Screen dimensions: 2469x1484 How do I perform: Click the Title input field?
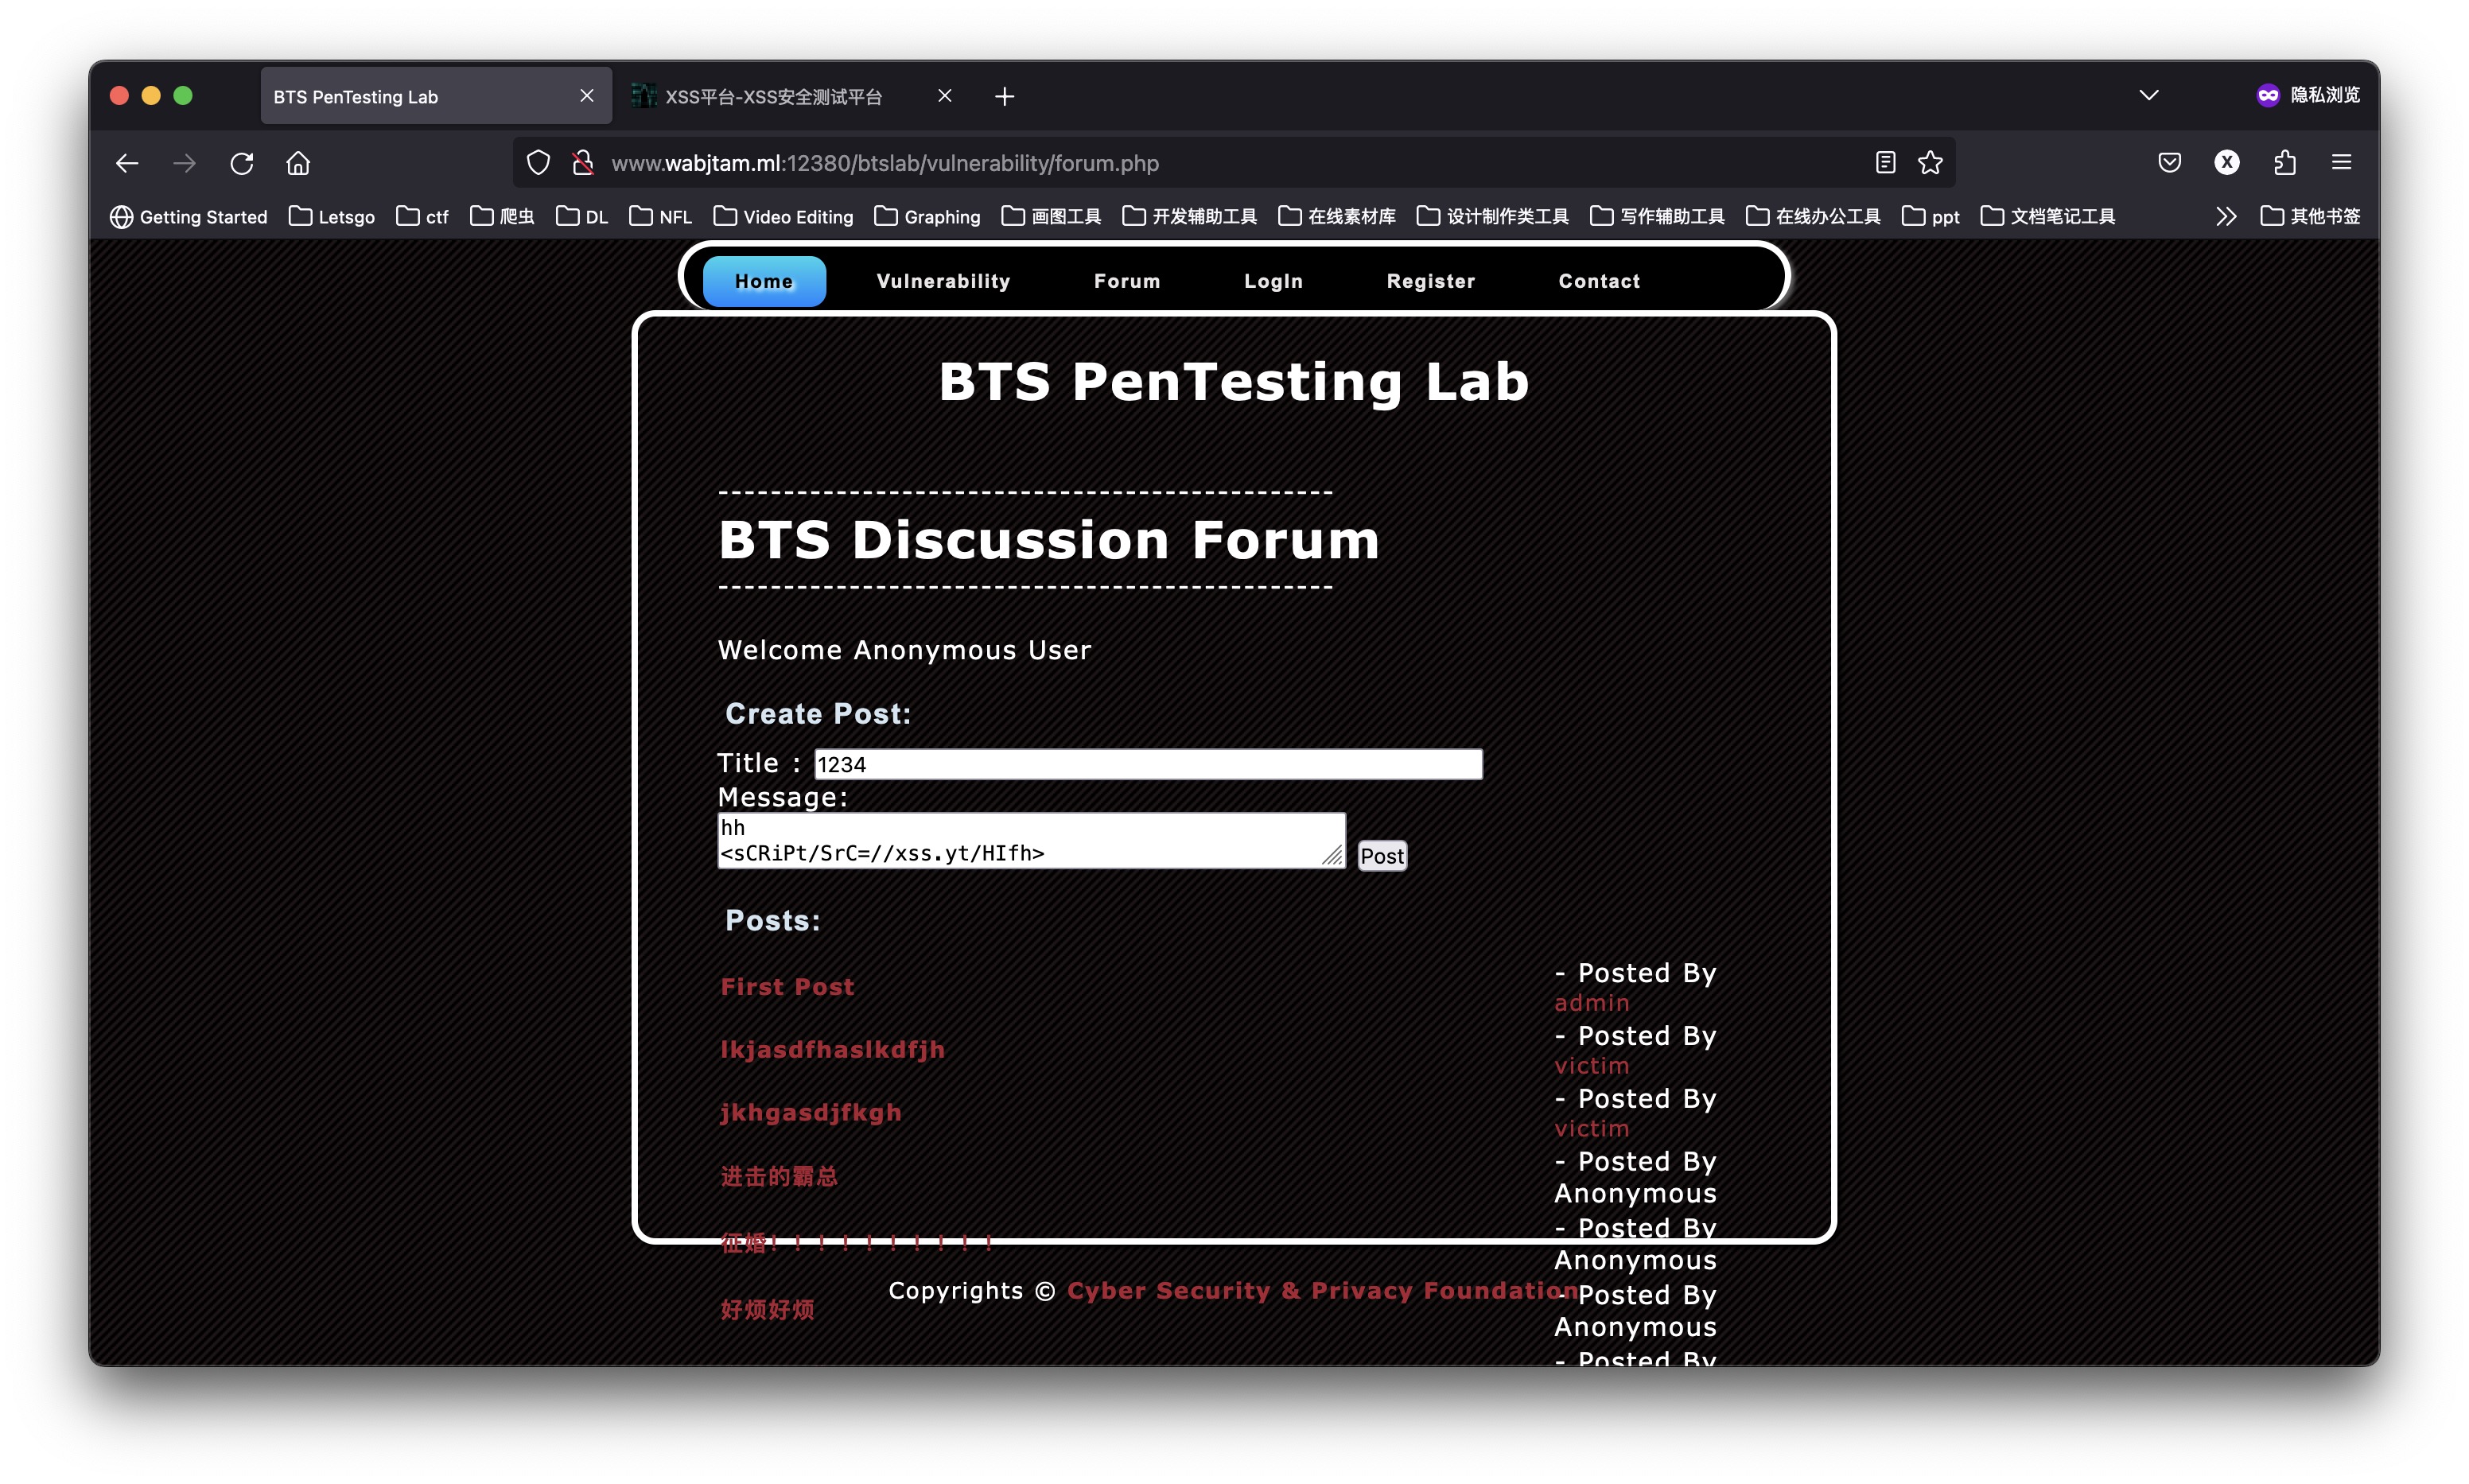1147,765
